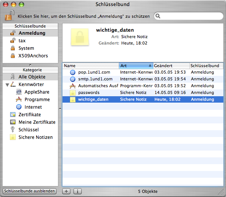Image resolution: width=226 pixels, height=197 pixels.
Task: Show Zertifikate category
Action: pyautogui.click(x=29, y=115)
